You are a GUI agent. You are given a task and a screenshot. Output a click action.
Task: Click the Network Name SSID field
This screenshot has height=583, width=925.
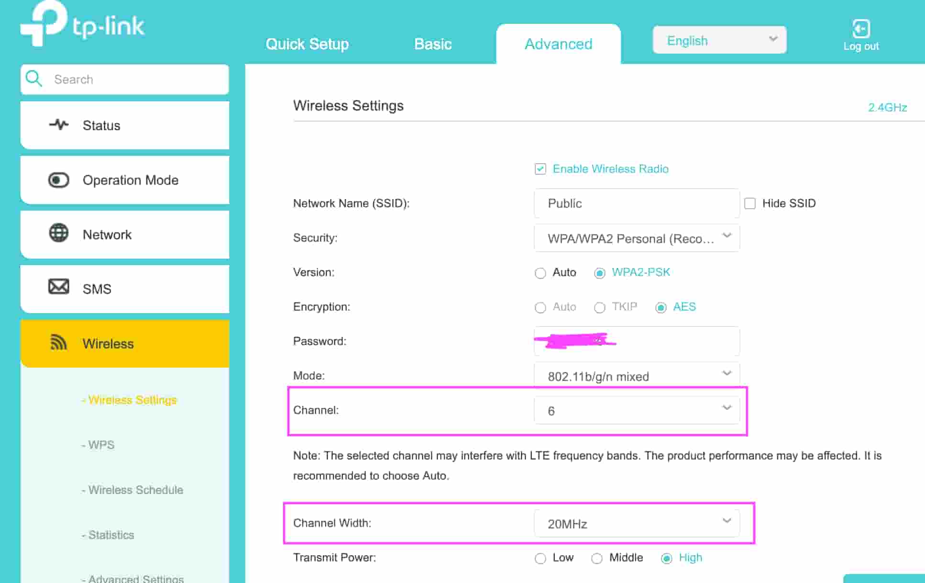coord(636,203)
